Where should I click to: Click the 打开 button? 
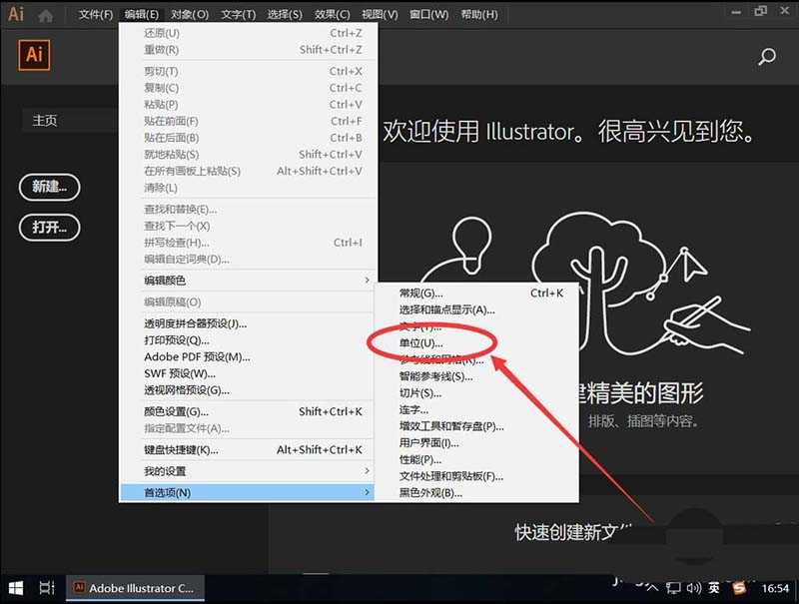[49, 228]
